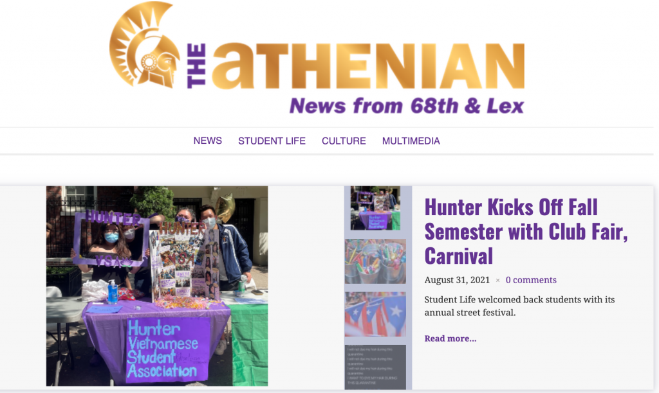659x393 pixels.
Task: Open the Hunter Kicks Off Fall Semester headline
Action: [x=526, y=232]
